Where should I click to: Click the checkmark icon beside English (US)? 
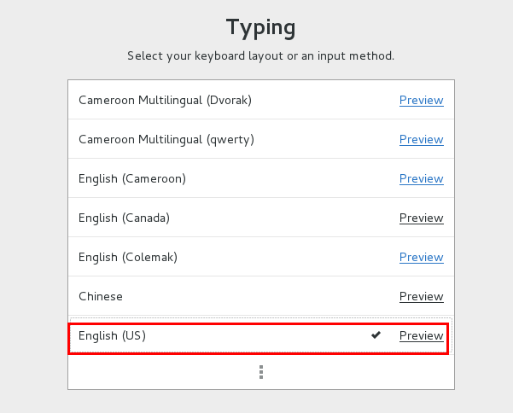click(x=376, y=334)
